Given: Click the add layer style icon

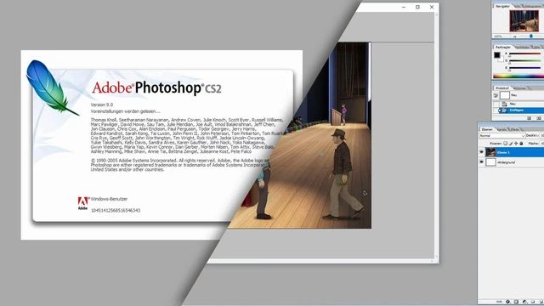Looking at the screenshot, I should point(508,302).
